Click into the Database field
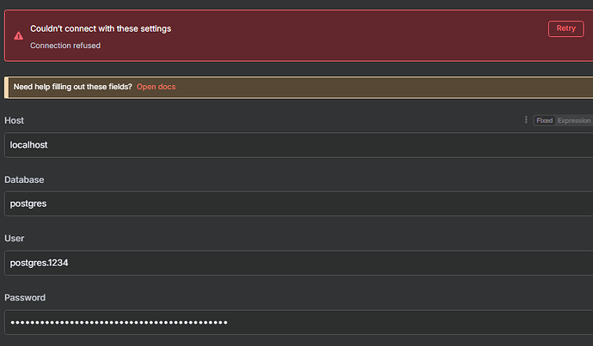This screenshot has height=346, width=593. 292,204
